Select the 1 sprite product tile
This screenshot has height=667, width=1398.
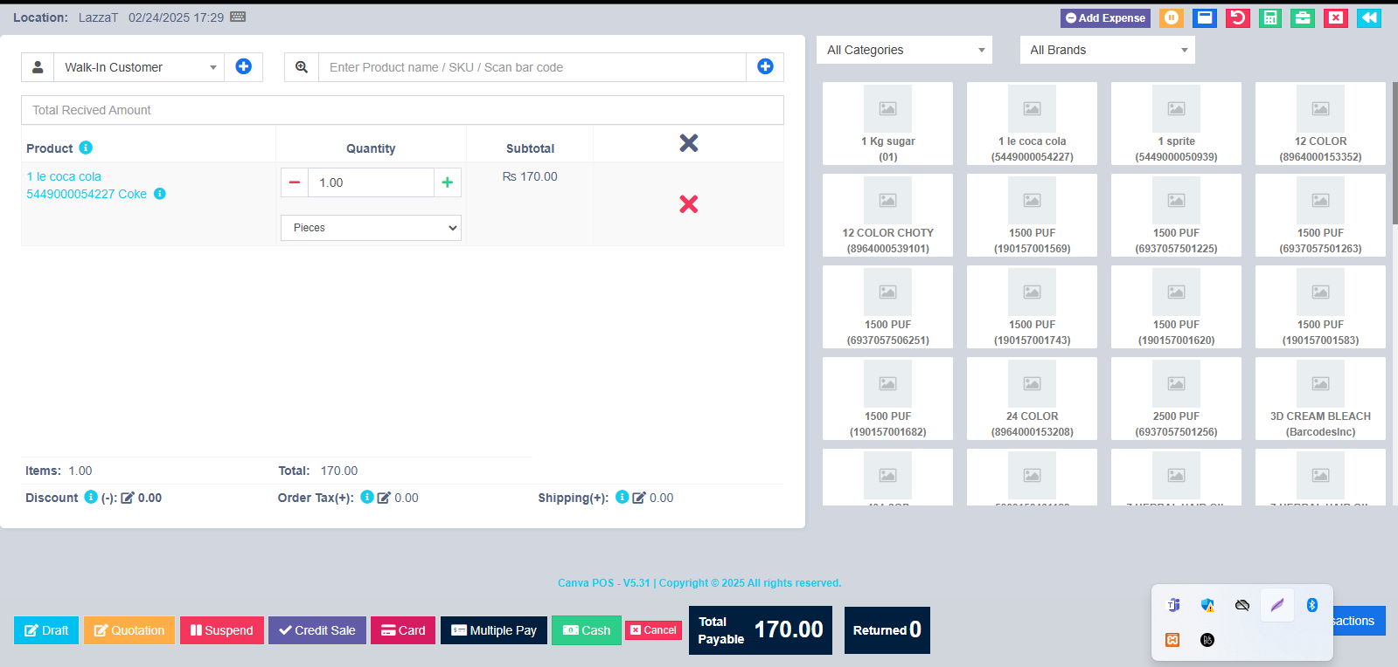click(1176, 123)
